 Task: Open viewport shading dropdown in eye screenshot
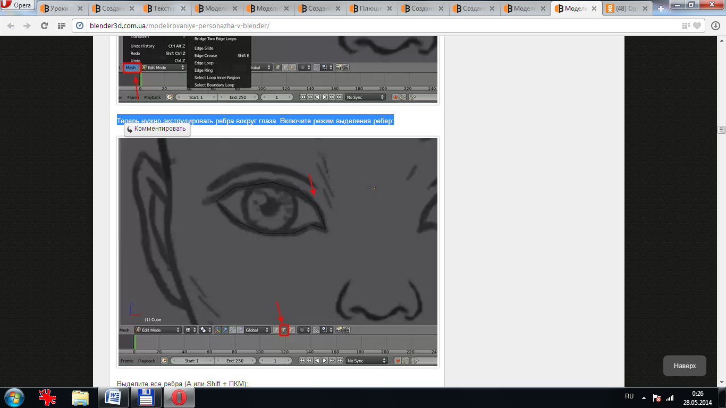click(190, 330)
